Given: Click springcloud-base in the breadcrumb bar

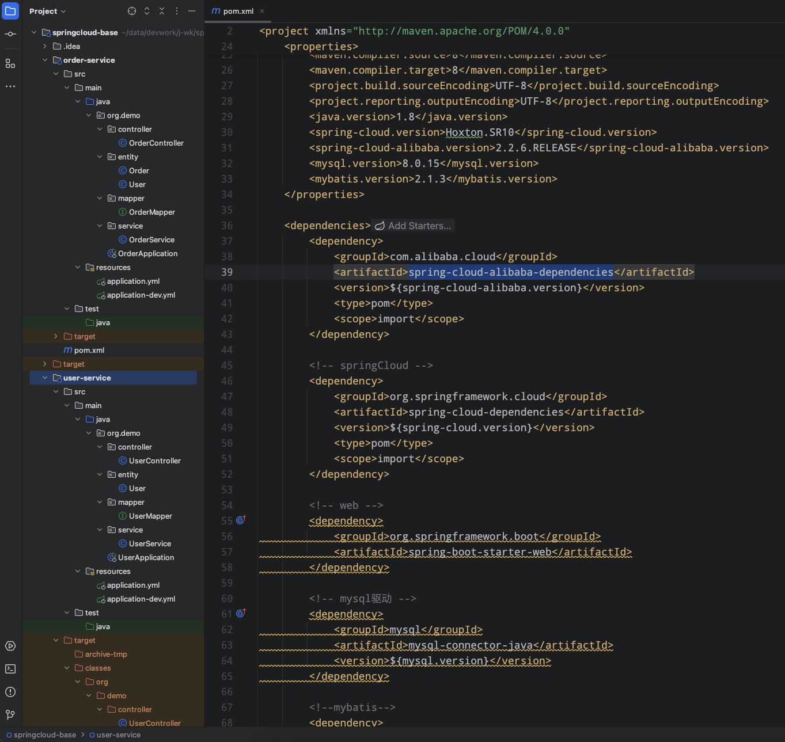Looking at the screenshot, I should coord(43,735).
